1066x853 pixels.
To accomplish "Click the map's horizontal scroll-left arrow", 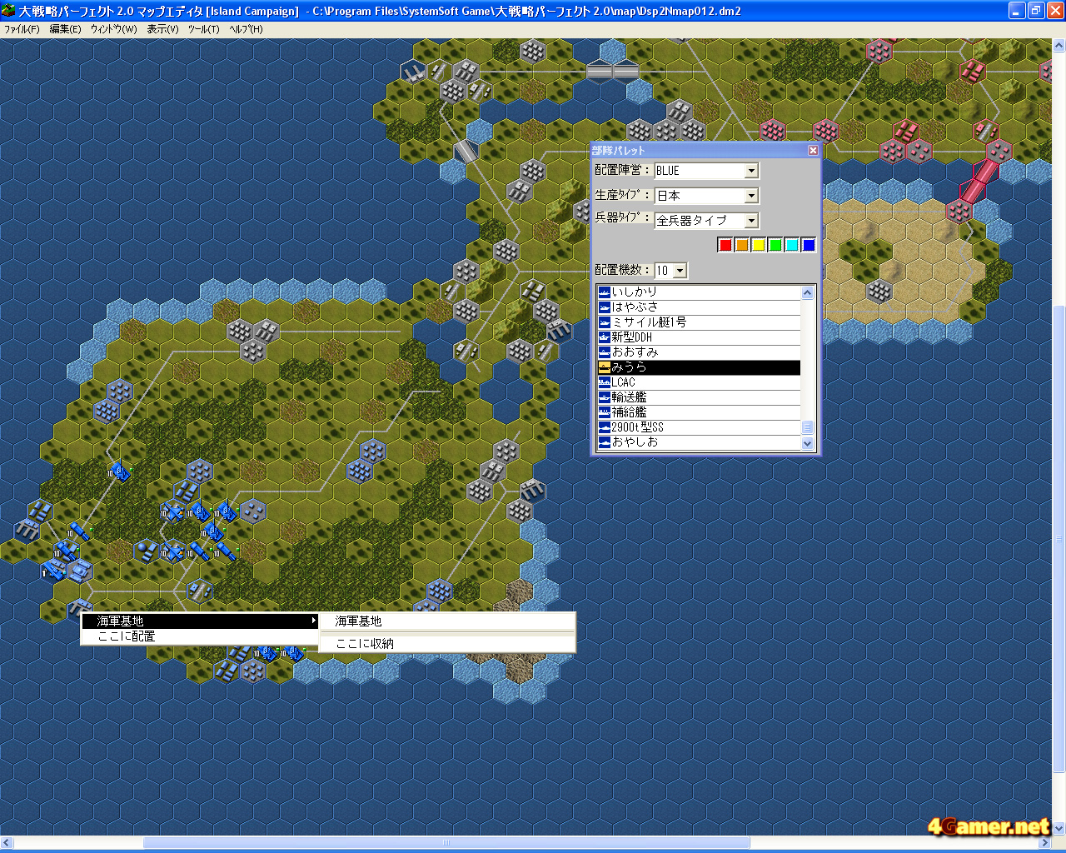I will [x=7, y=843].
